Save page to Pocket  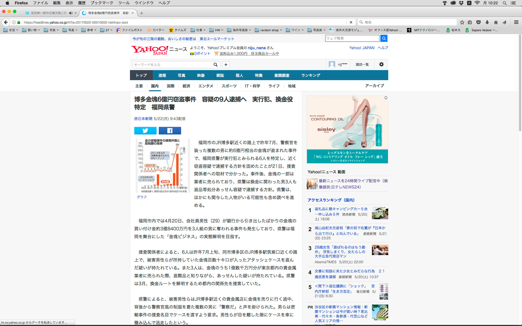tap(478, 22)
